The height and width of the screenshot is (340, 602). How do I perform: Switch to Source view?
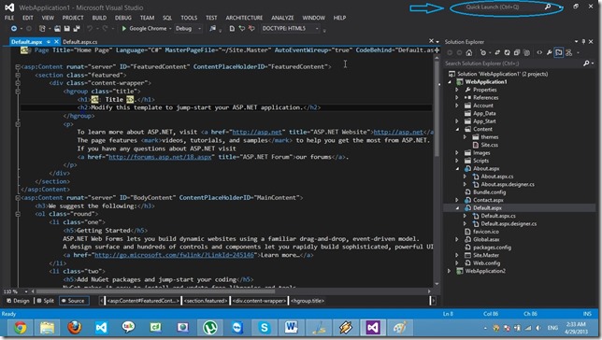[x=73, y=301]
